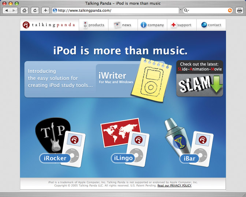Click 'For Mac and Windows' subtitle
The width and height of the screenshot is (246, 197).
coord(116,82)
